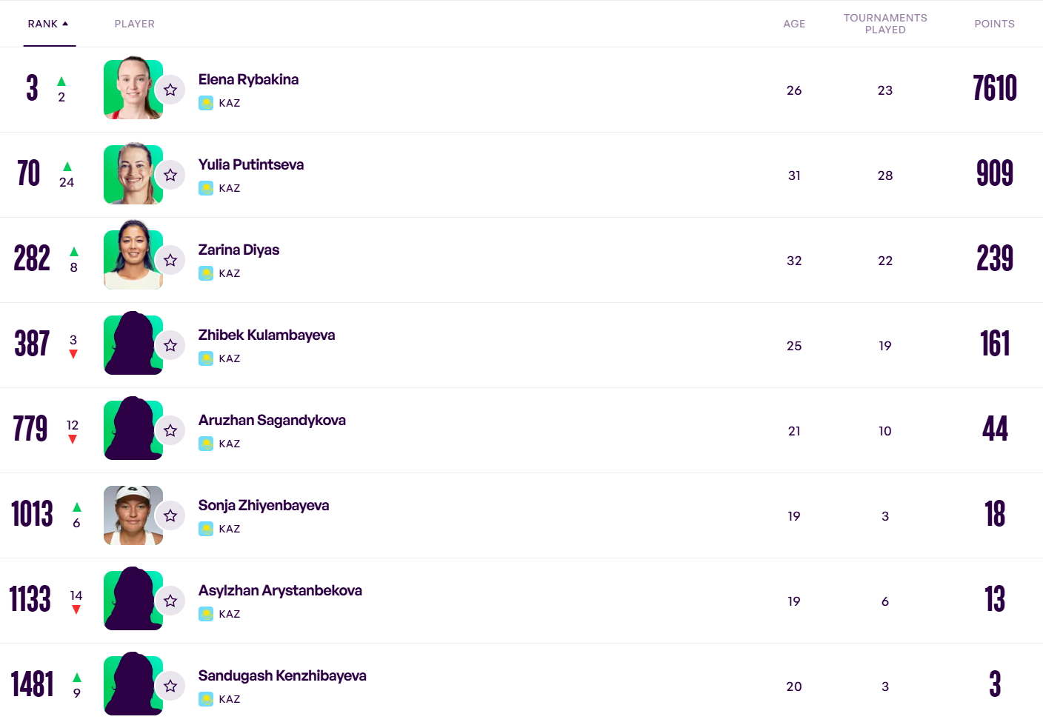Click star icon beside Zhibek Kulambayeva
Screen dimensions: 1043x728
[x=170, y=345]
